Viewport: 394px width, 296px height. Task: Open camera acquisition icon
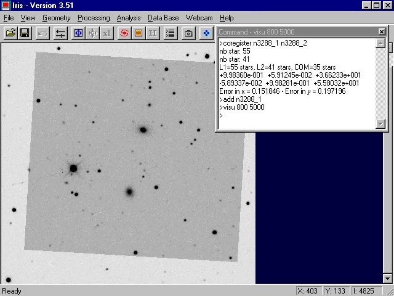(x=188, y=33)
